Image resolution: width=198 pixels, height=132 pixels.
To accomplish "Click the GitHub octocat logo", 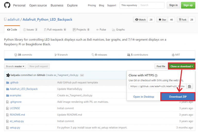I will click(7, 5).
